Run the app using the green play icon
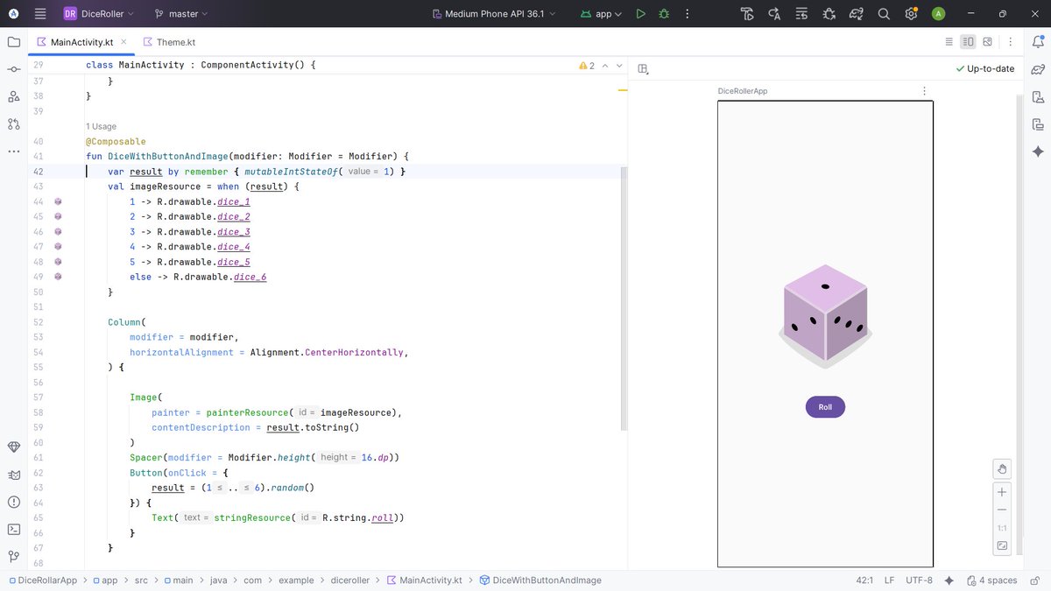This screenshot has height=591, width=1051. coord(640,13)
